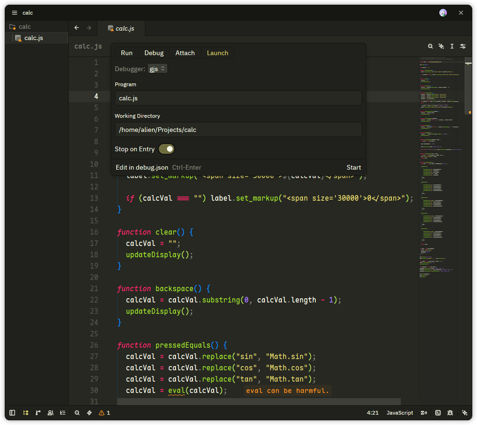Click the code minimap
477x425 pixels.
tap(441, 168)
